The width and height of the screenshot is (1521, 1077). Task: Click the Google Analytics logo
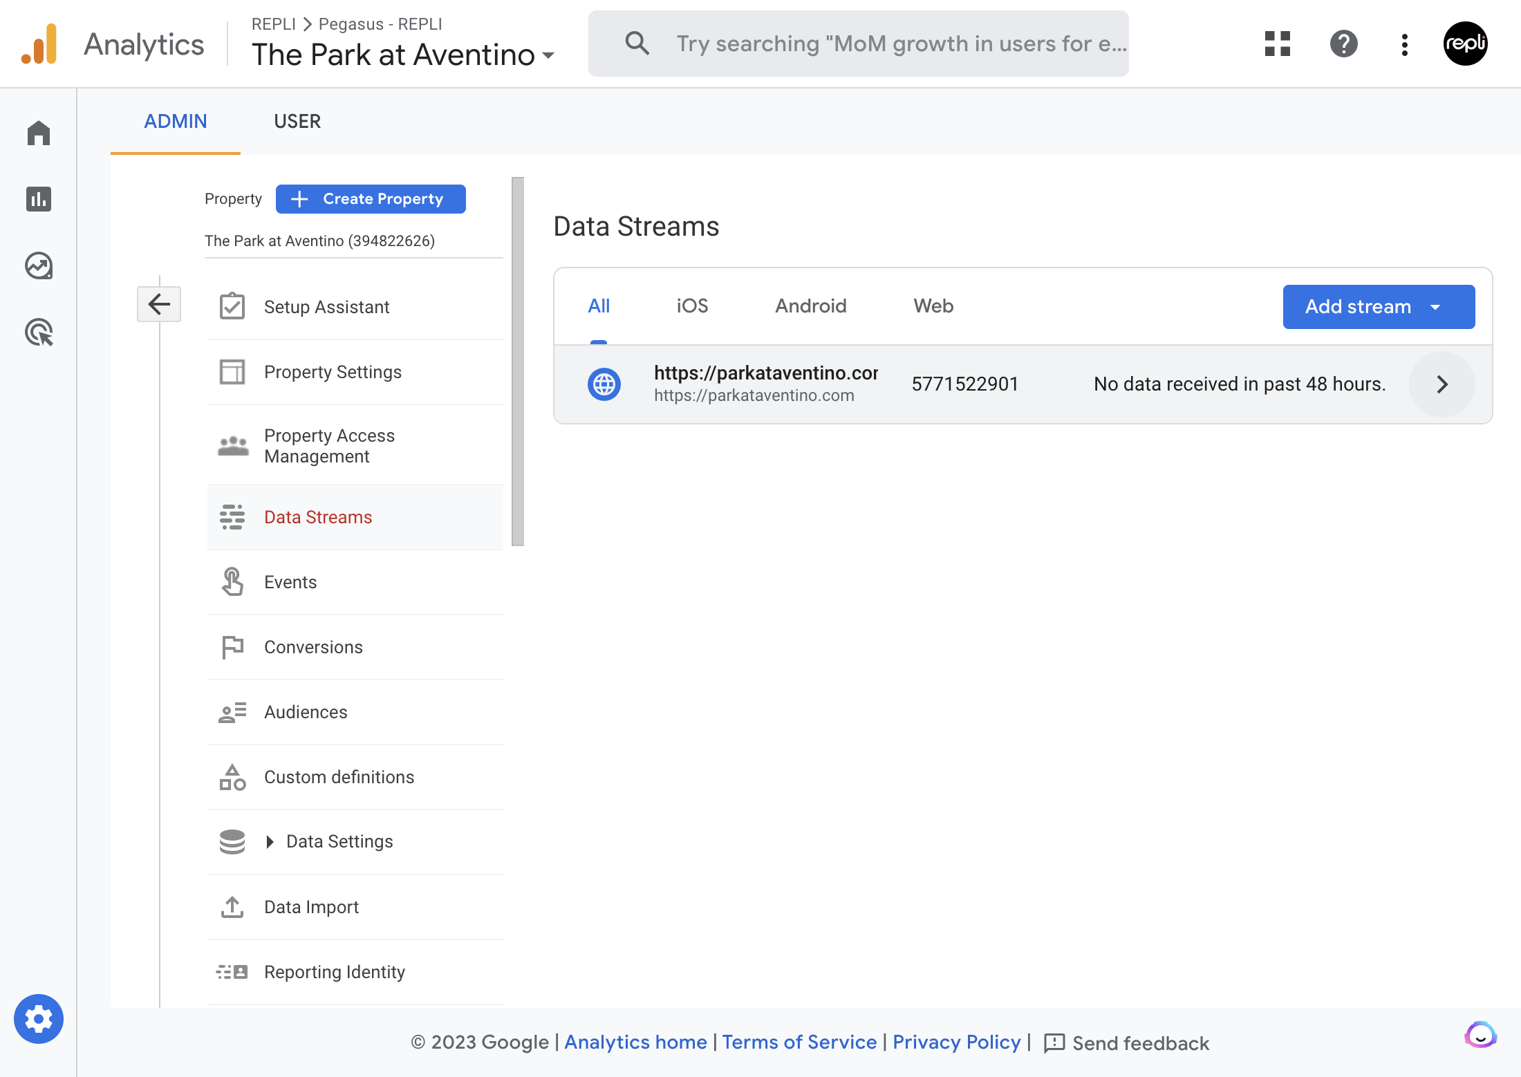(39, 44)
